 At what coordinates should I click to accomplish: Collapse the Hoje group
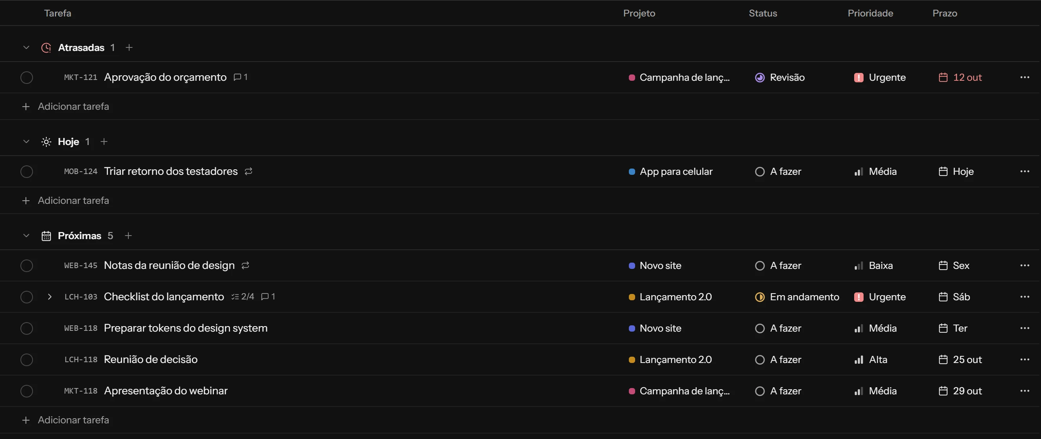(26, 141)
